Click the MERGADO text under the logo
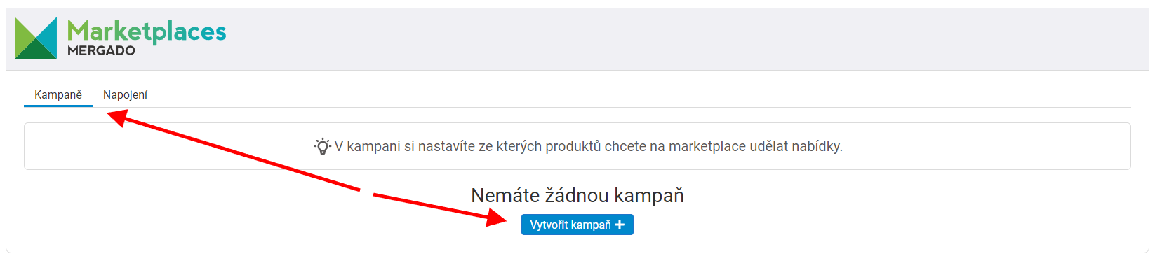The height and width of the screenshot is (263, 1162). [x=101, y=51]
